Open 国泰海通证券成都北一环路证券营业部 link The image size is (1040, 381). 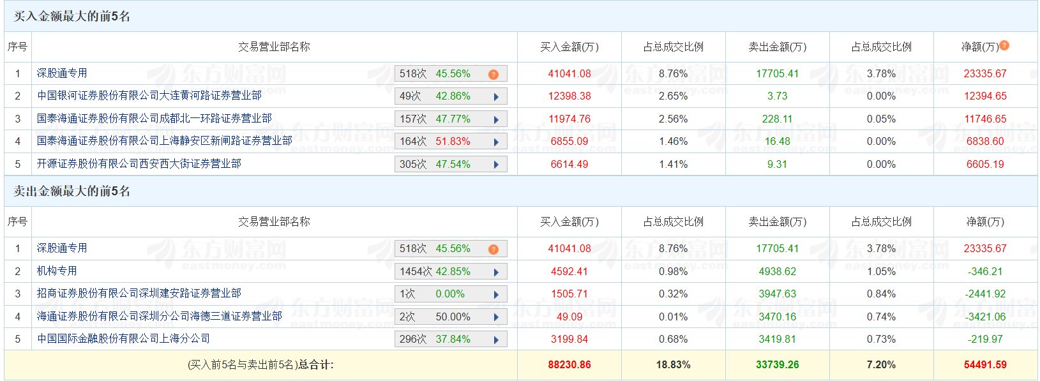pos(154,118)
